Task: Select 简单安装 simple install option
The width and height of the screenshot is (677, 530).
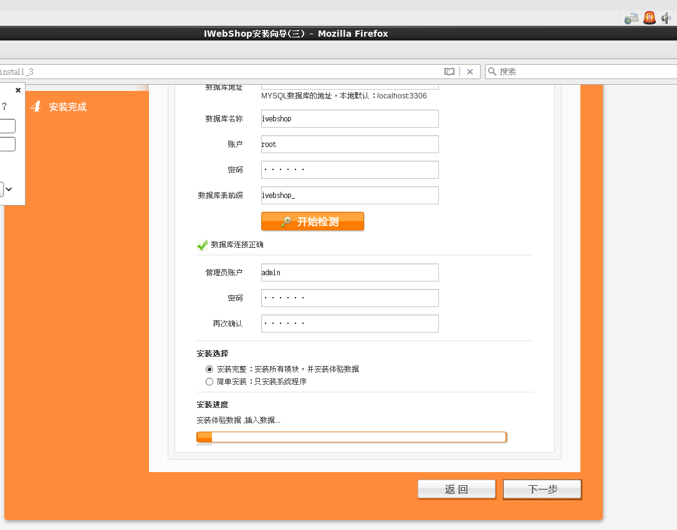Action: [x=209, y=382]
